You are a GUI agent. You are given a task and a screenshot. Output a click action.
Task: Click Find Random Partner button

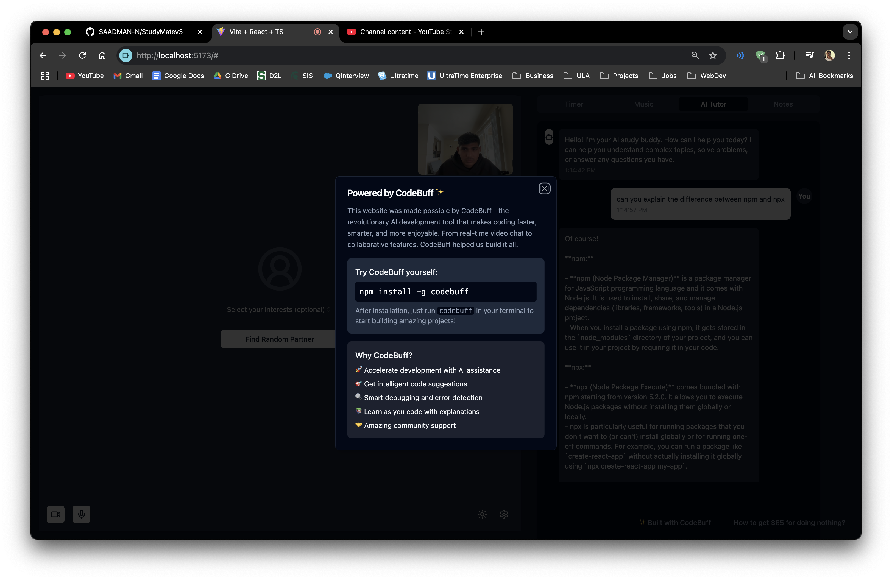pyautogui.click(x=279, y=339)
